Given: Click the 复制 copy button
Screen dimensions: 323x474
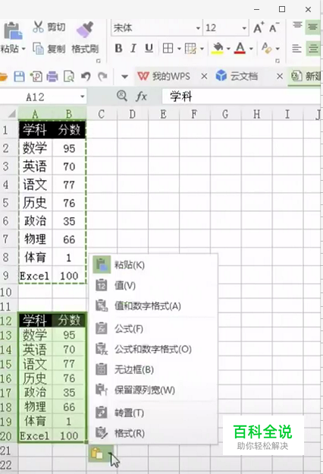Looking at the screenshot, I should click(x=49, y=49).
